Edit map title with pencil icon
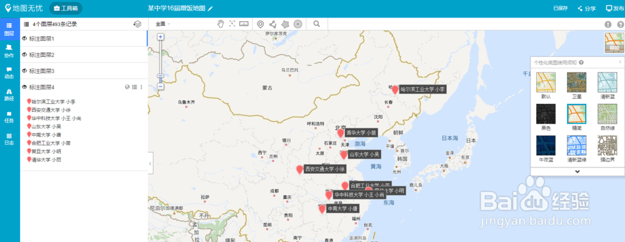Image resolution: width=625 pixels, height=242 pixels. tap(211, 8)
